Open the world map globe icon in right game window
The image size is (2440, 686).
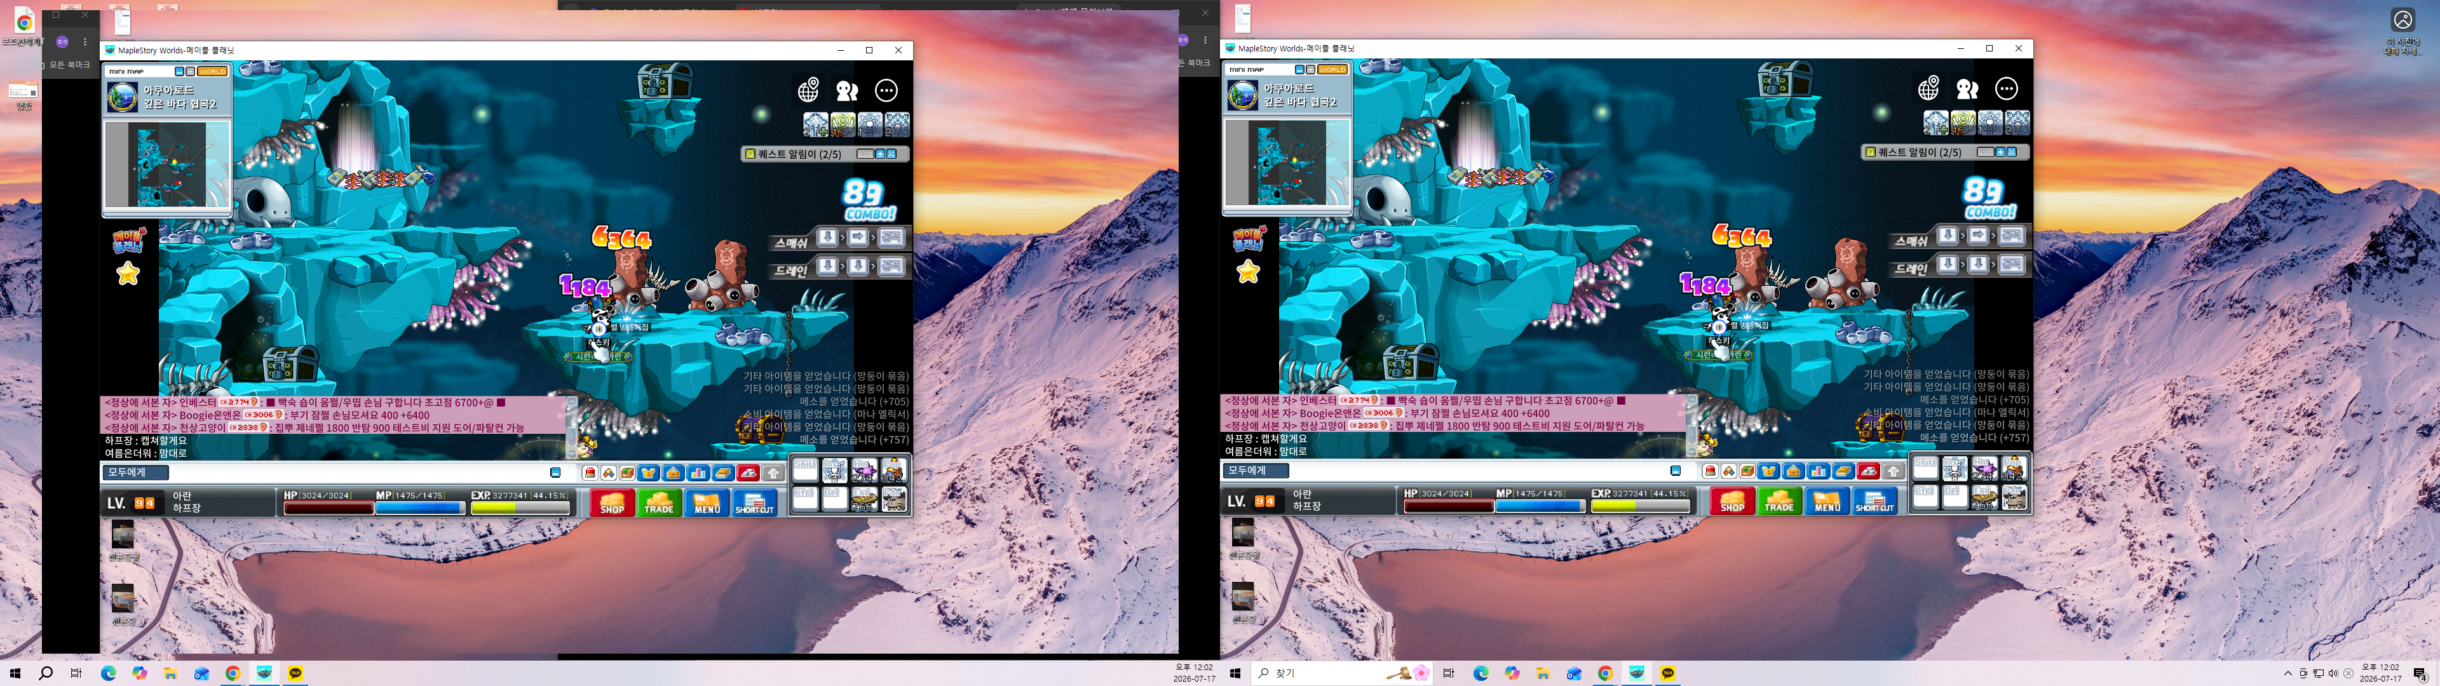(1928, 88)
